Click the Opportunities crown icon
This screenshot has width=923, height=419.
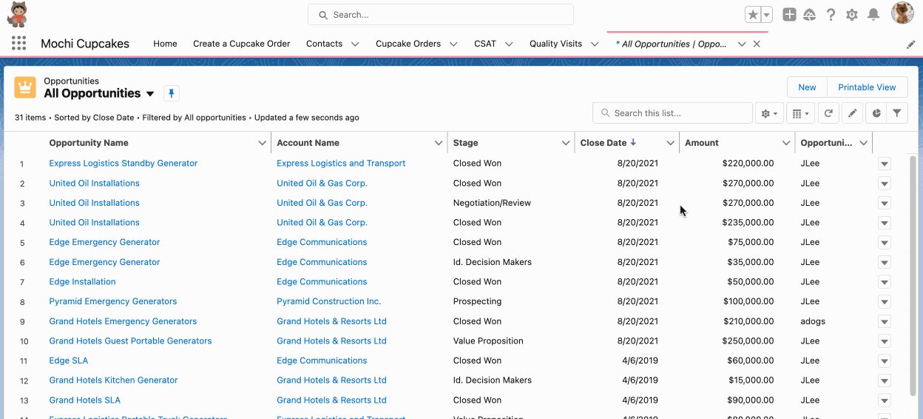(x=25, y=87)
